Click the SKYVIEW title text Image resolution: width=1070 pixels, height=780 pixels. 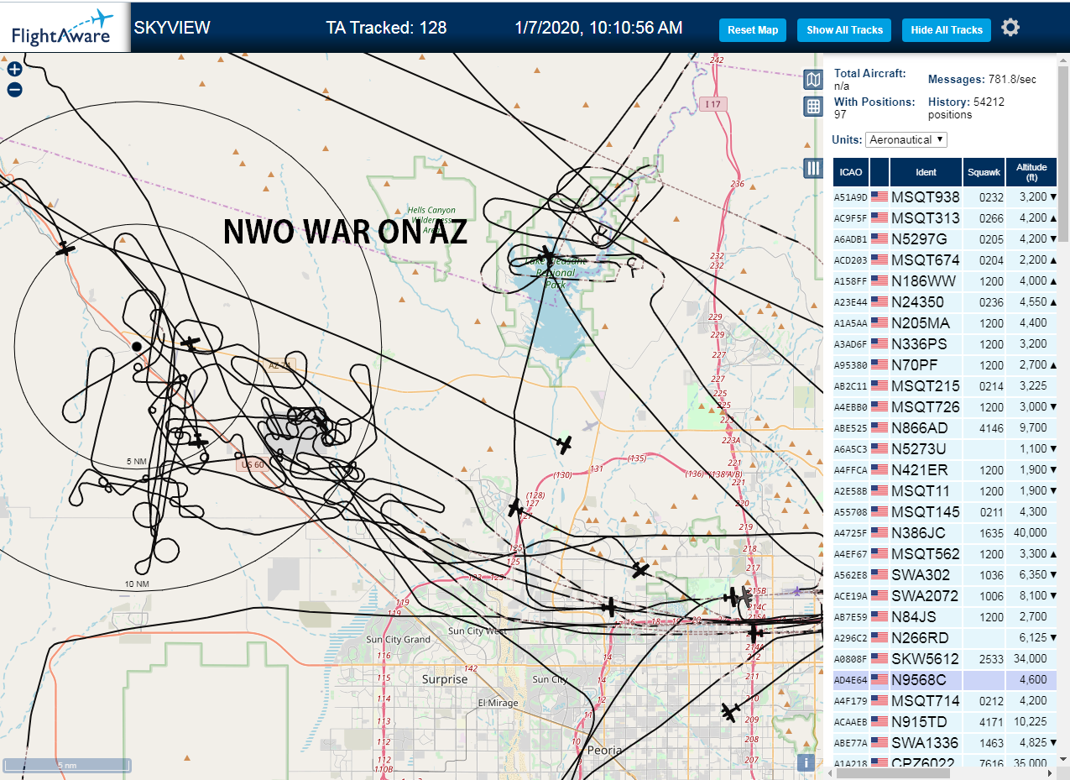[172, 28]
